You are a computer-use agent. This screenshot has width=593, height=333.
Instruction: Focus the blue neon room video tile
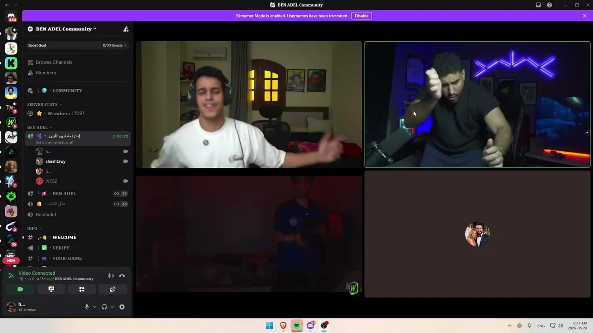coord(477,105)
